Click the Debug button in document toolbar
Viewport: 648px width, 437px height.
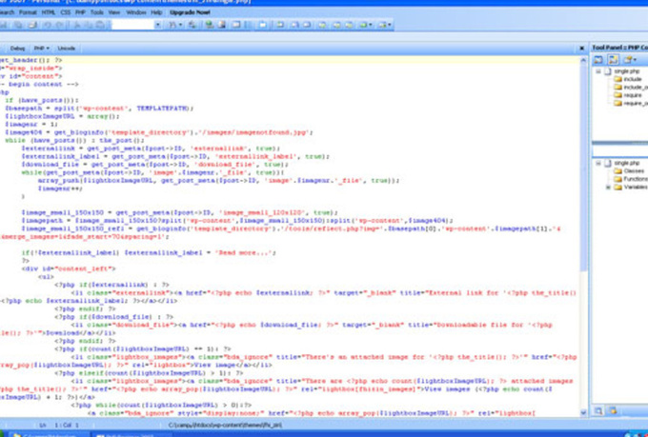pos(18,47)
